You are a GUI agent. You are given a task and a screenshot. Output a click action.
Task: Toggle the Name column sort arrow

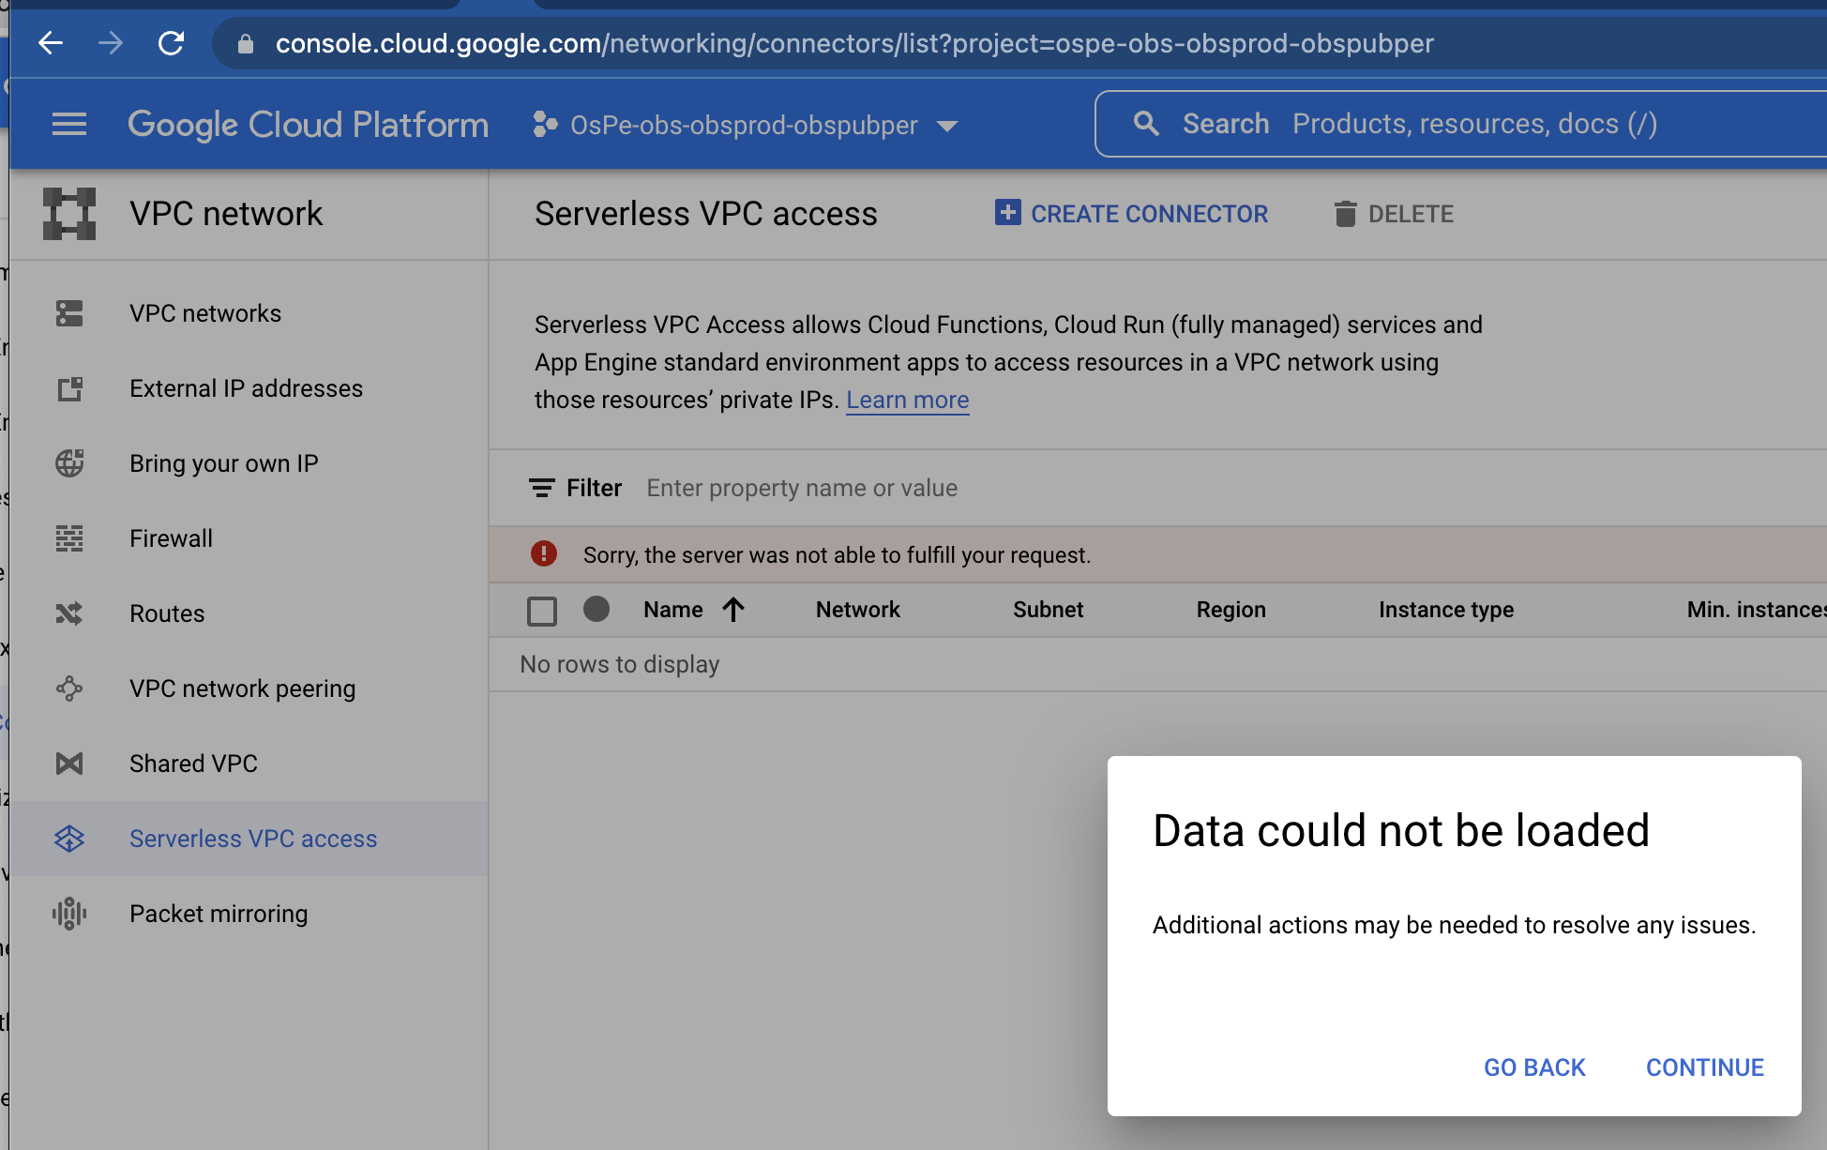click(734, 610)
